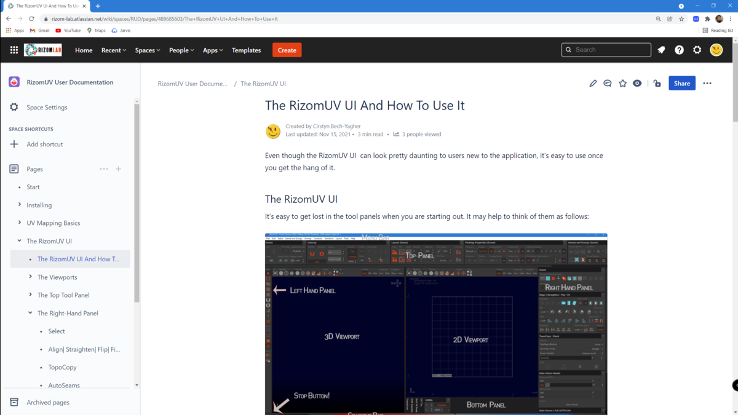
Task: Open Archived pages
Action: [49, 401]
